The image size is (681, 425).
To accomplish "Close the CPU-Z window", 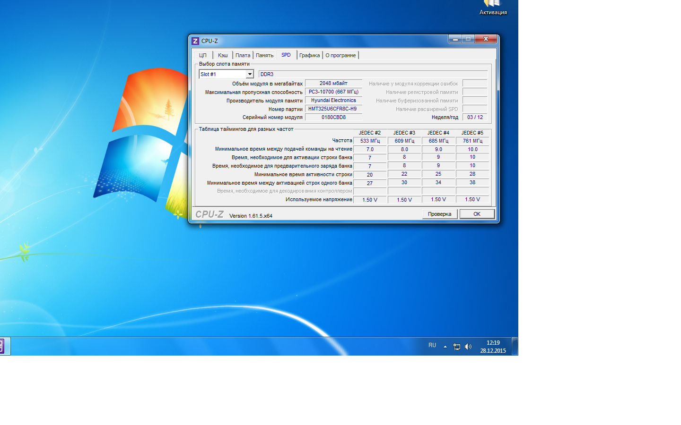I will pos(486,39).
